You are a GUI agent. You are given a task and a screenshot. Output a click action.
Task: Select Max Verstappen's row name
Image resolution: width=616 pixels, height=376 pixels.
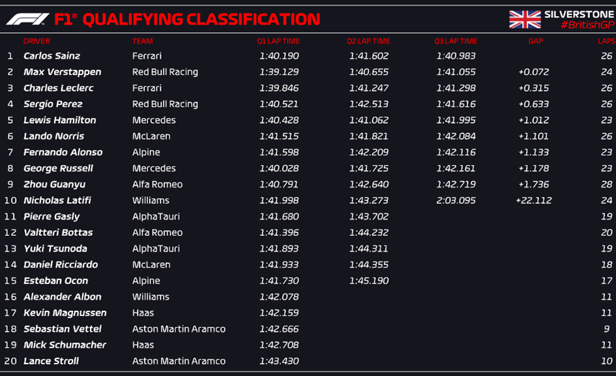click(x=63, y=72)
